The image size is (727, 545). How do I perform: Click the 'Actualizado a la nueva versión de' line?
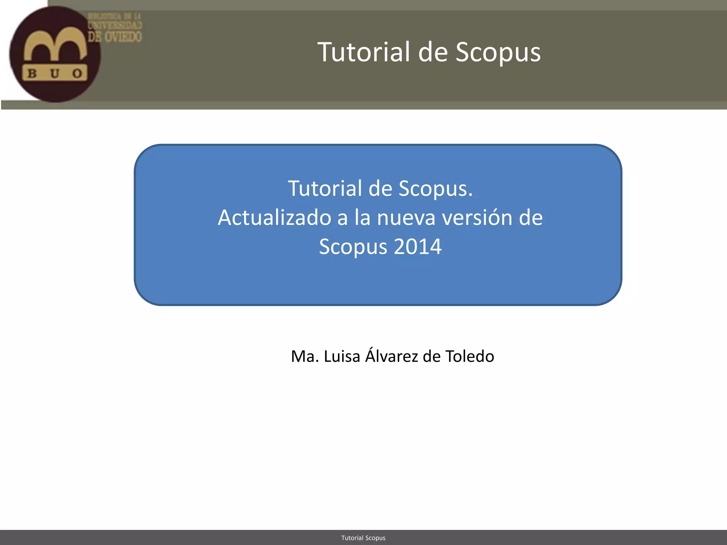380,217
